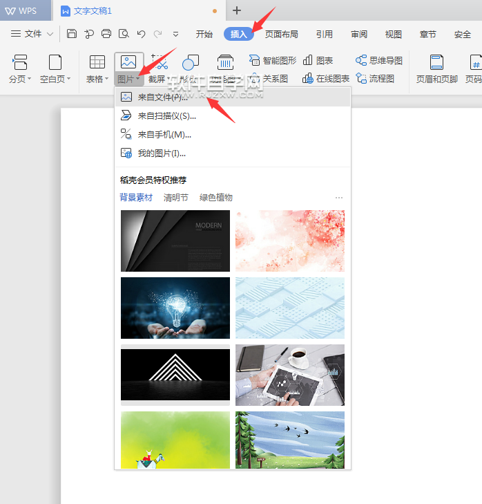Viewport: 482px width, 504px height.
Task: Switch to the Green Plants (绿色植物) category
Action: (x=216, y=198)
